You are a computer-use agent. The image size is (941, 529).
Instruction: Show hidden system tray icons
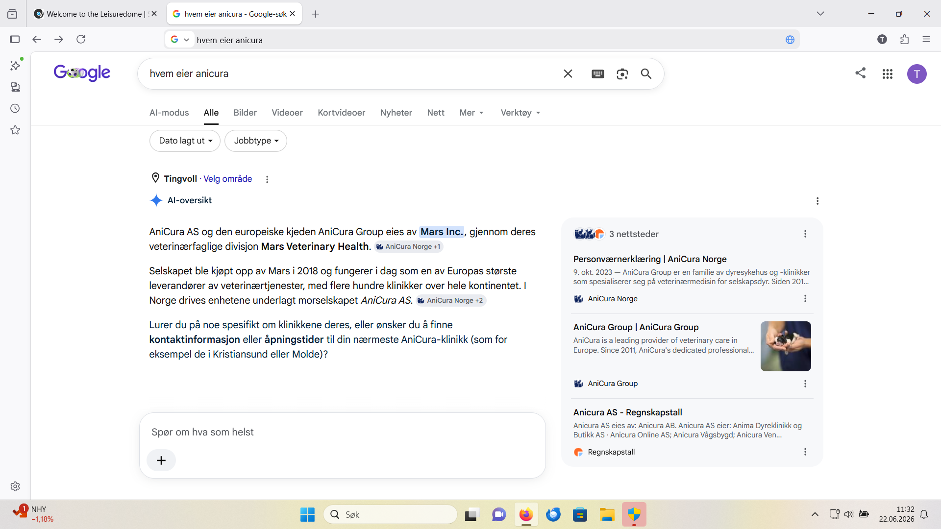[x=815, y=514]
